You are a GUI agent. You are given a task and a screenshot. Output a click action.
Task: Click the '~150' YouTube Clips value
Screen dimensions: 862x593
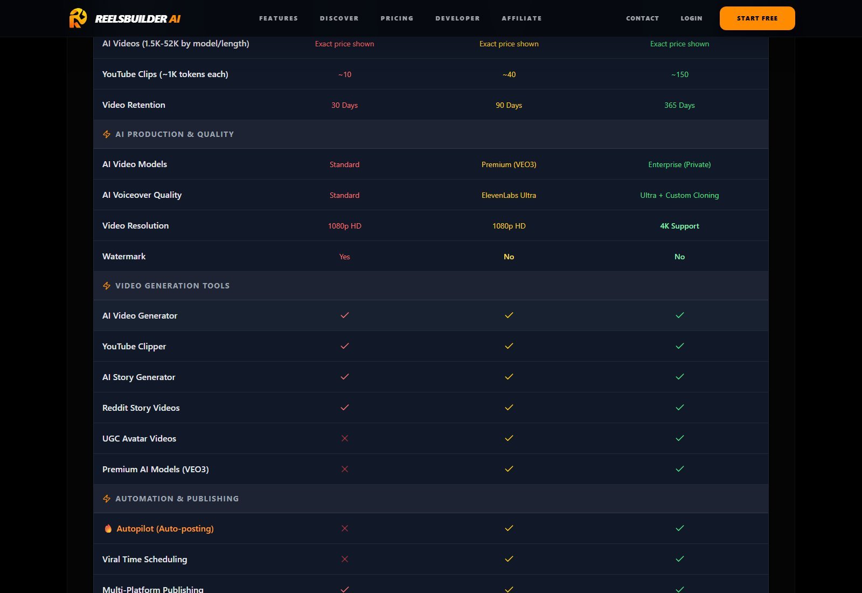pyautogui.click(x=680, y=74)
